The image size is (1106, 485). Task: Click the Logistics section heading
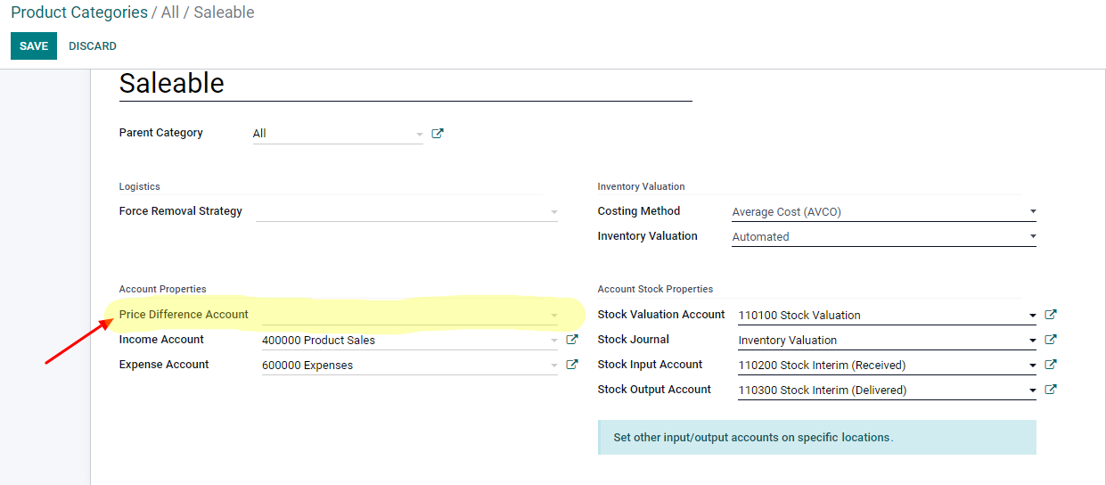[140, 186]
